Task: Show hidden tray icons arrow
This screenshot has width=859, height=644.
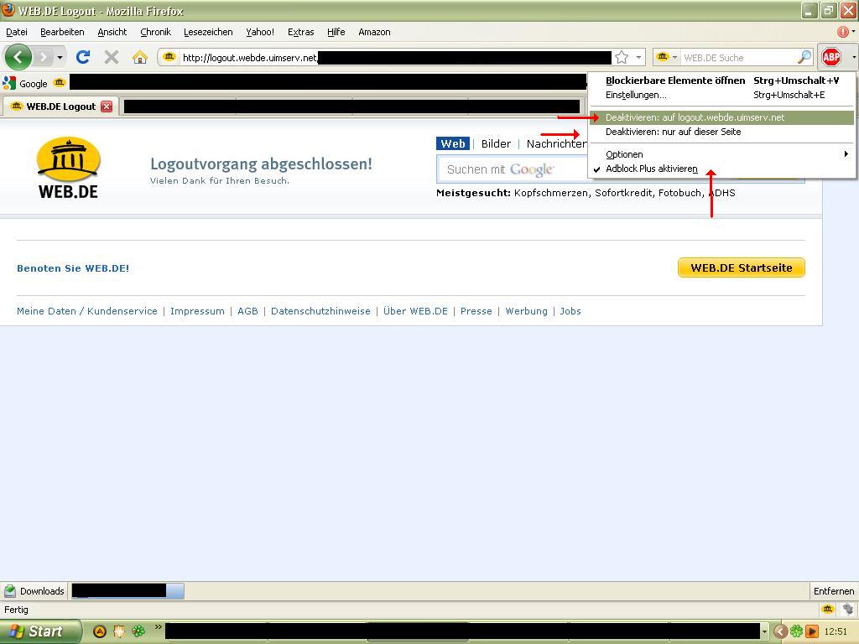Action: coord(780,632)
